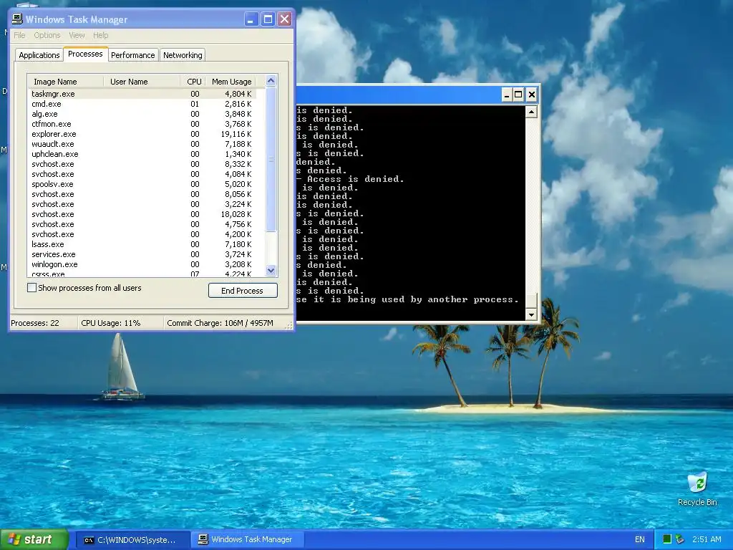The width and height of the screenshot is (733, 550).
Task: Minimize the Windows Task Manager window
Action: 251,19
